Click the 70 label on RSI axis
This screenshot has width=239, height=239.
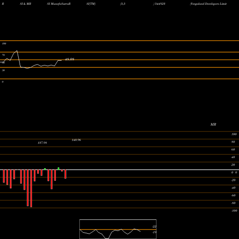click(x=3, y=55)
